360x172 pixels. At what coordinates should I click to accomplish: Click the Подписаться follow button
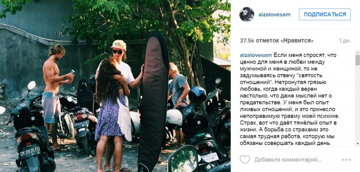(325, 14)
